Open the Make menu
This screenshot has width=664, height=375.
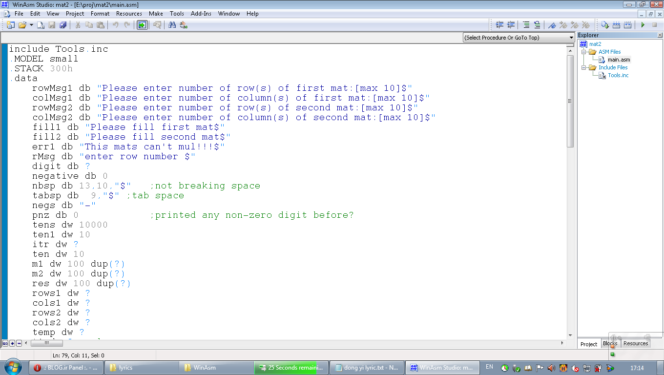coord(156,14)
